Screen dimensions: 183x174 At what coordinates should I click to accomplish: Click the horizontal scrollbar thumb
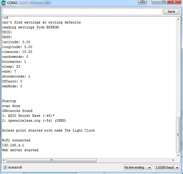(x=52, y=160)
